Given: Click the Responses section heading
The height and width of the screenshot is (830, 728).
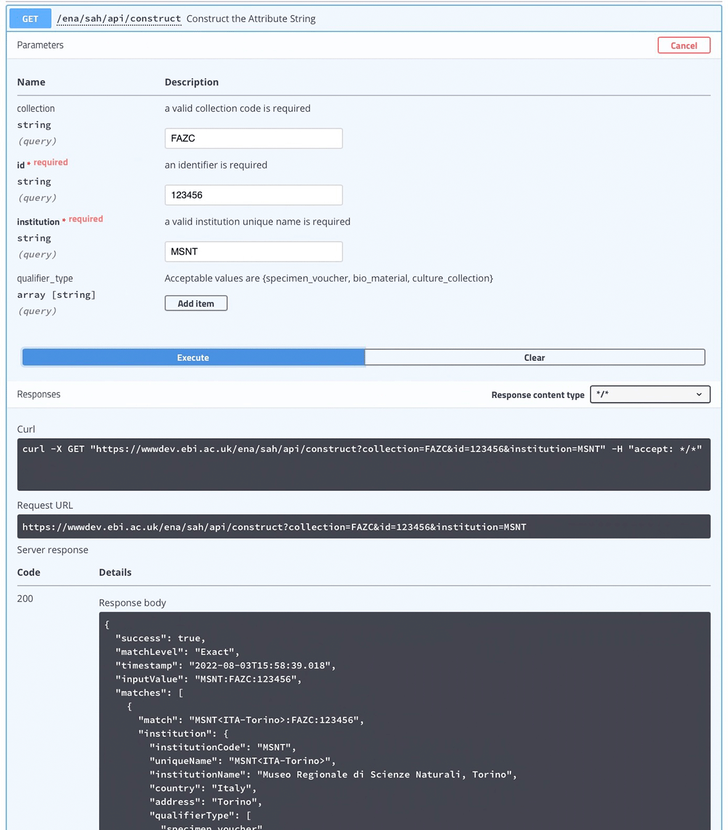Looking at the screenshot, I should coord(38,394).
